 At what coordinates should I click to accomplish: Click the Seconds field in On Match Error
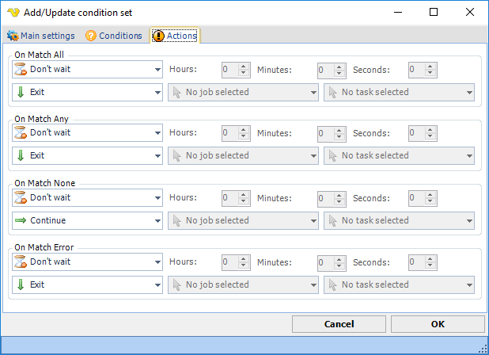417,261
